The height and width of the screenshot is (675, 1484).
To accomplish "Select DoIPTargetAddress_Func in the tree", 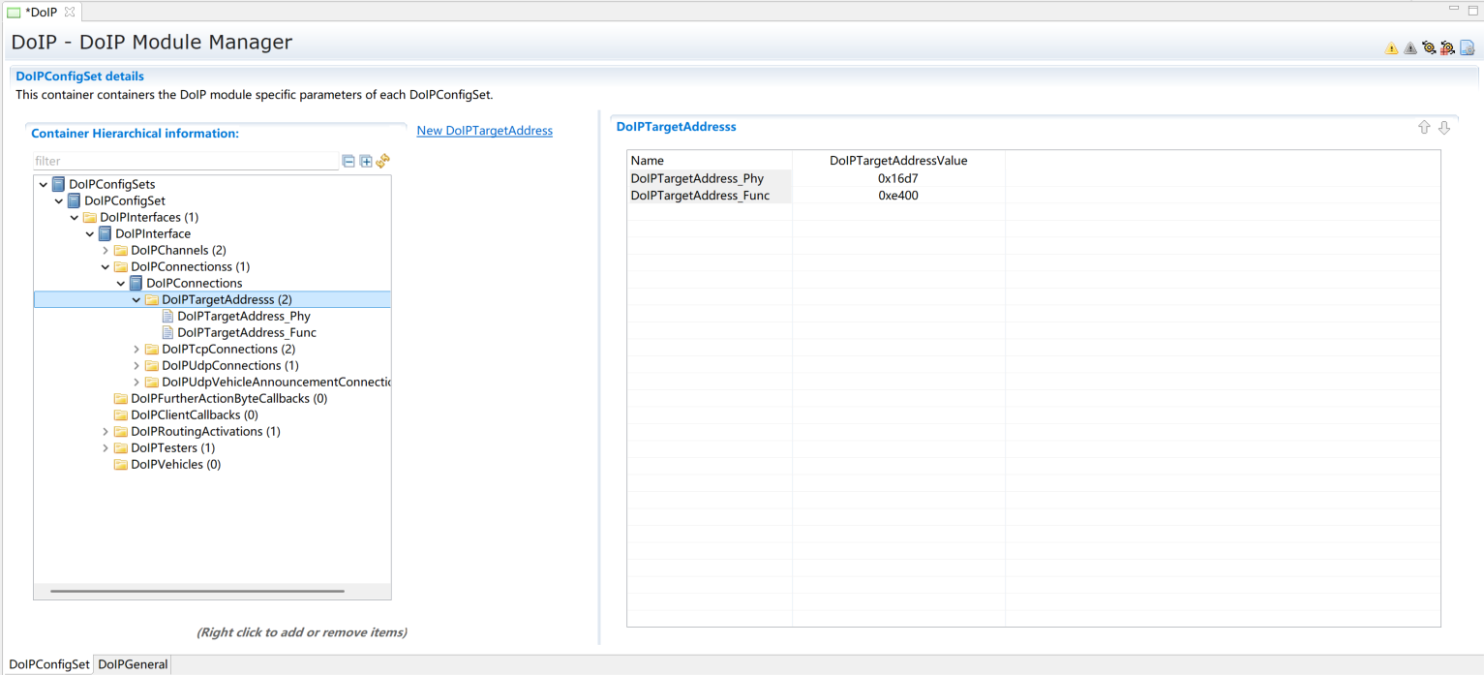I will click(x=246, y=333).
